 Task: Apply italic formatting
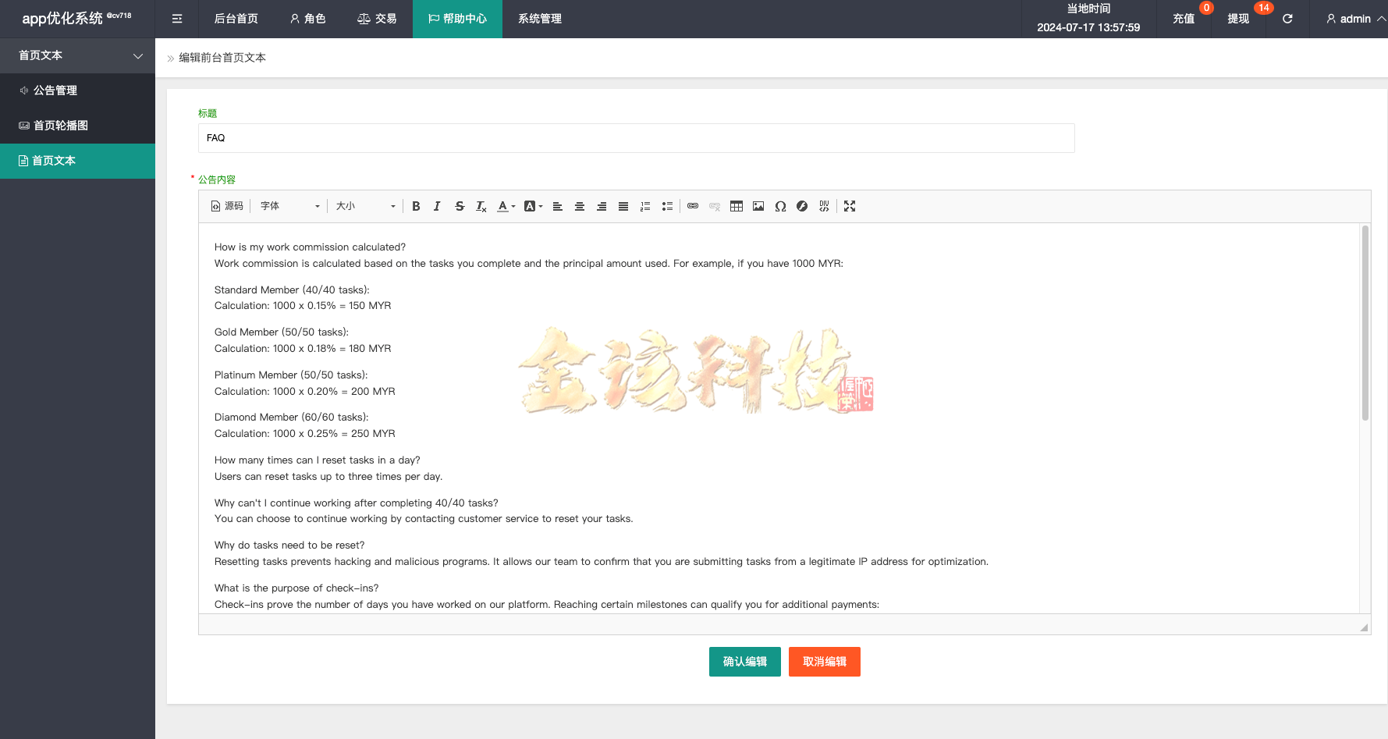pos(437,206)
